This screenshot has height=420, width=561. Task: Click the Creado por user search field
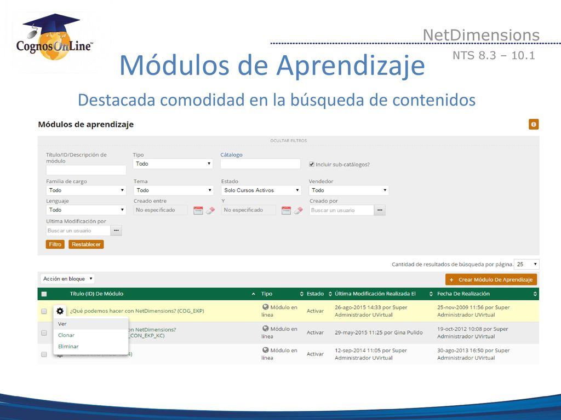[x=342, y=211]
